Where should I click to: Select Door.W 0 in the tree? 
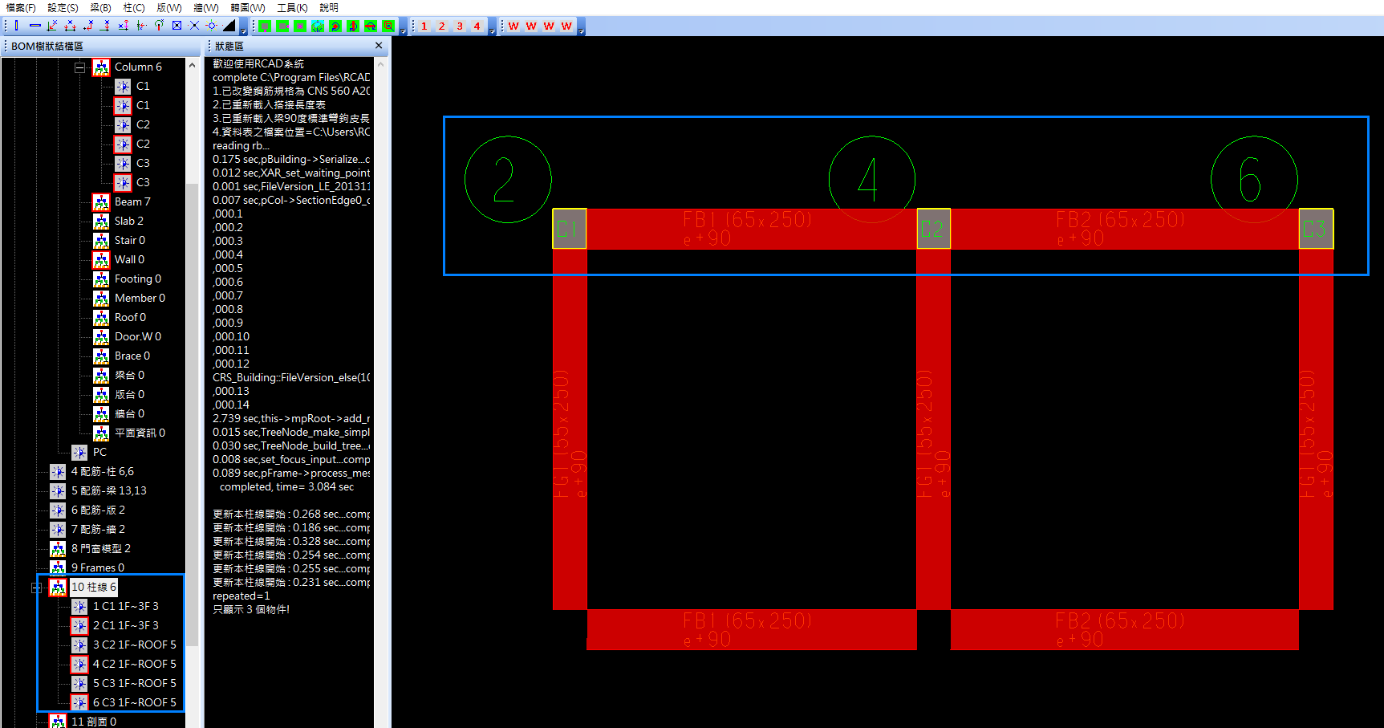138,336
